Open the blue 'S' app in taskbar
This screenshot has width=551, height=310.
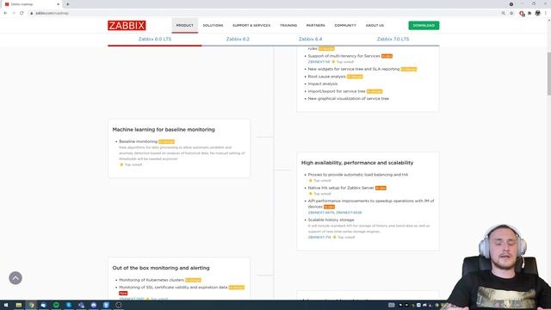(x=69, y=305)
